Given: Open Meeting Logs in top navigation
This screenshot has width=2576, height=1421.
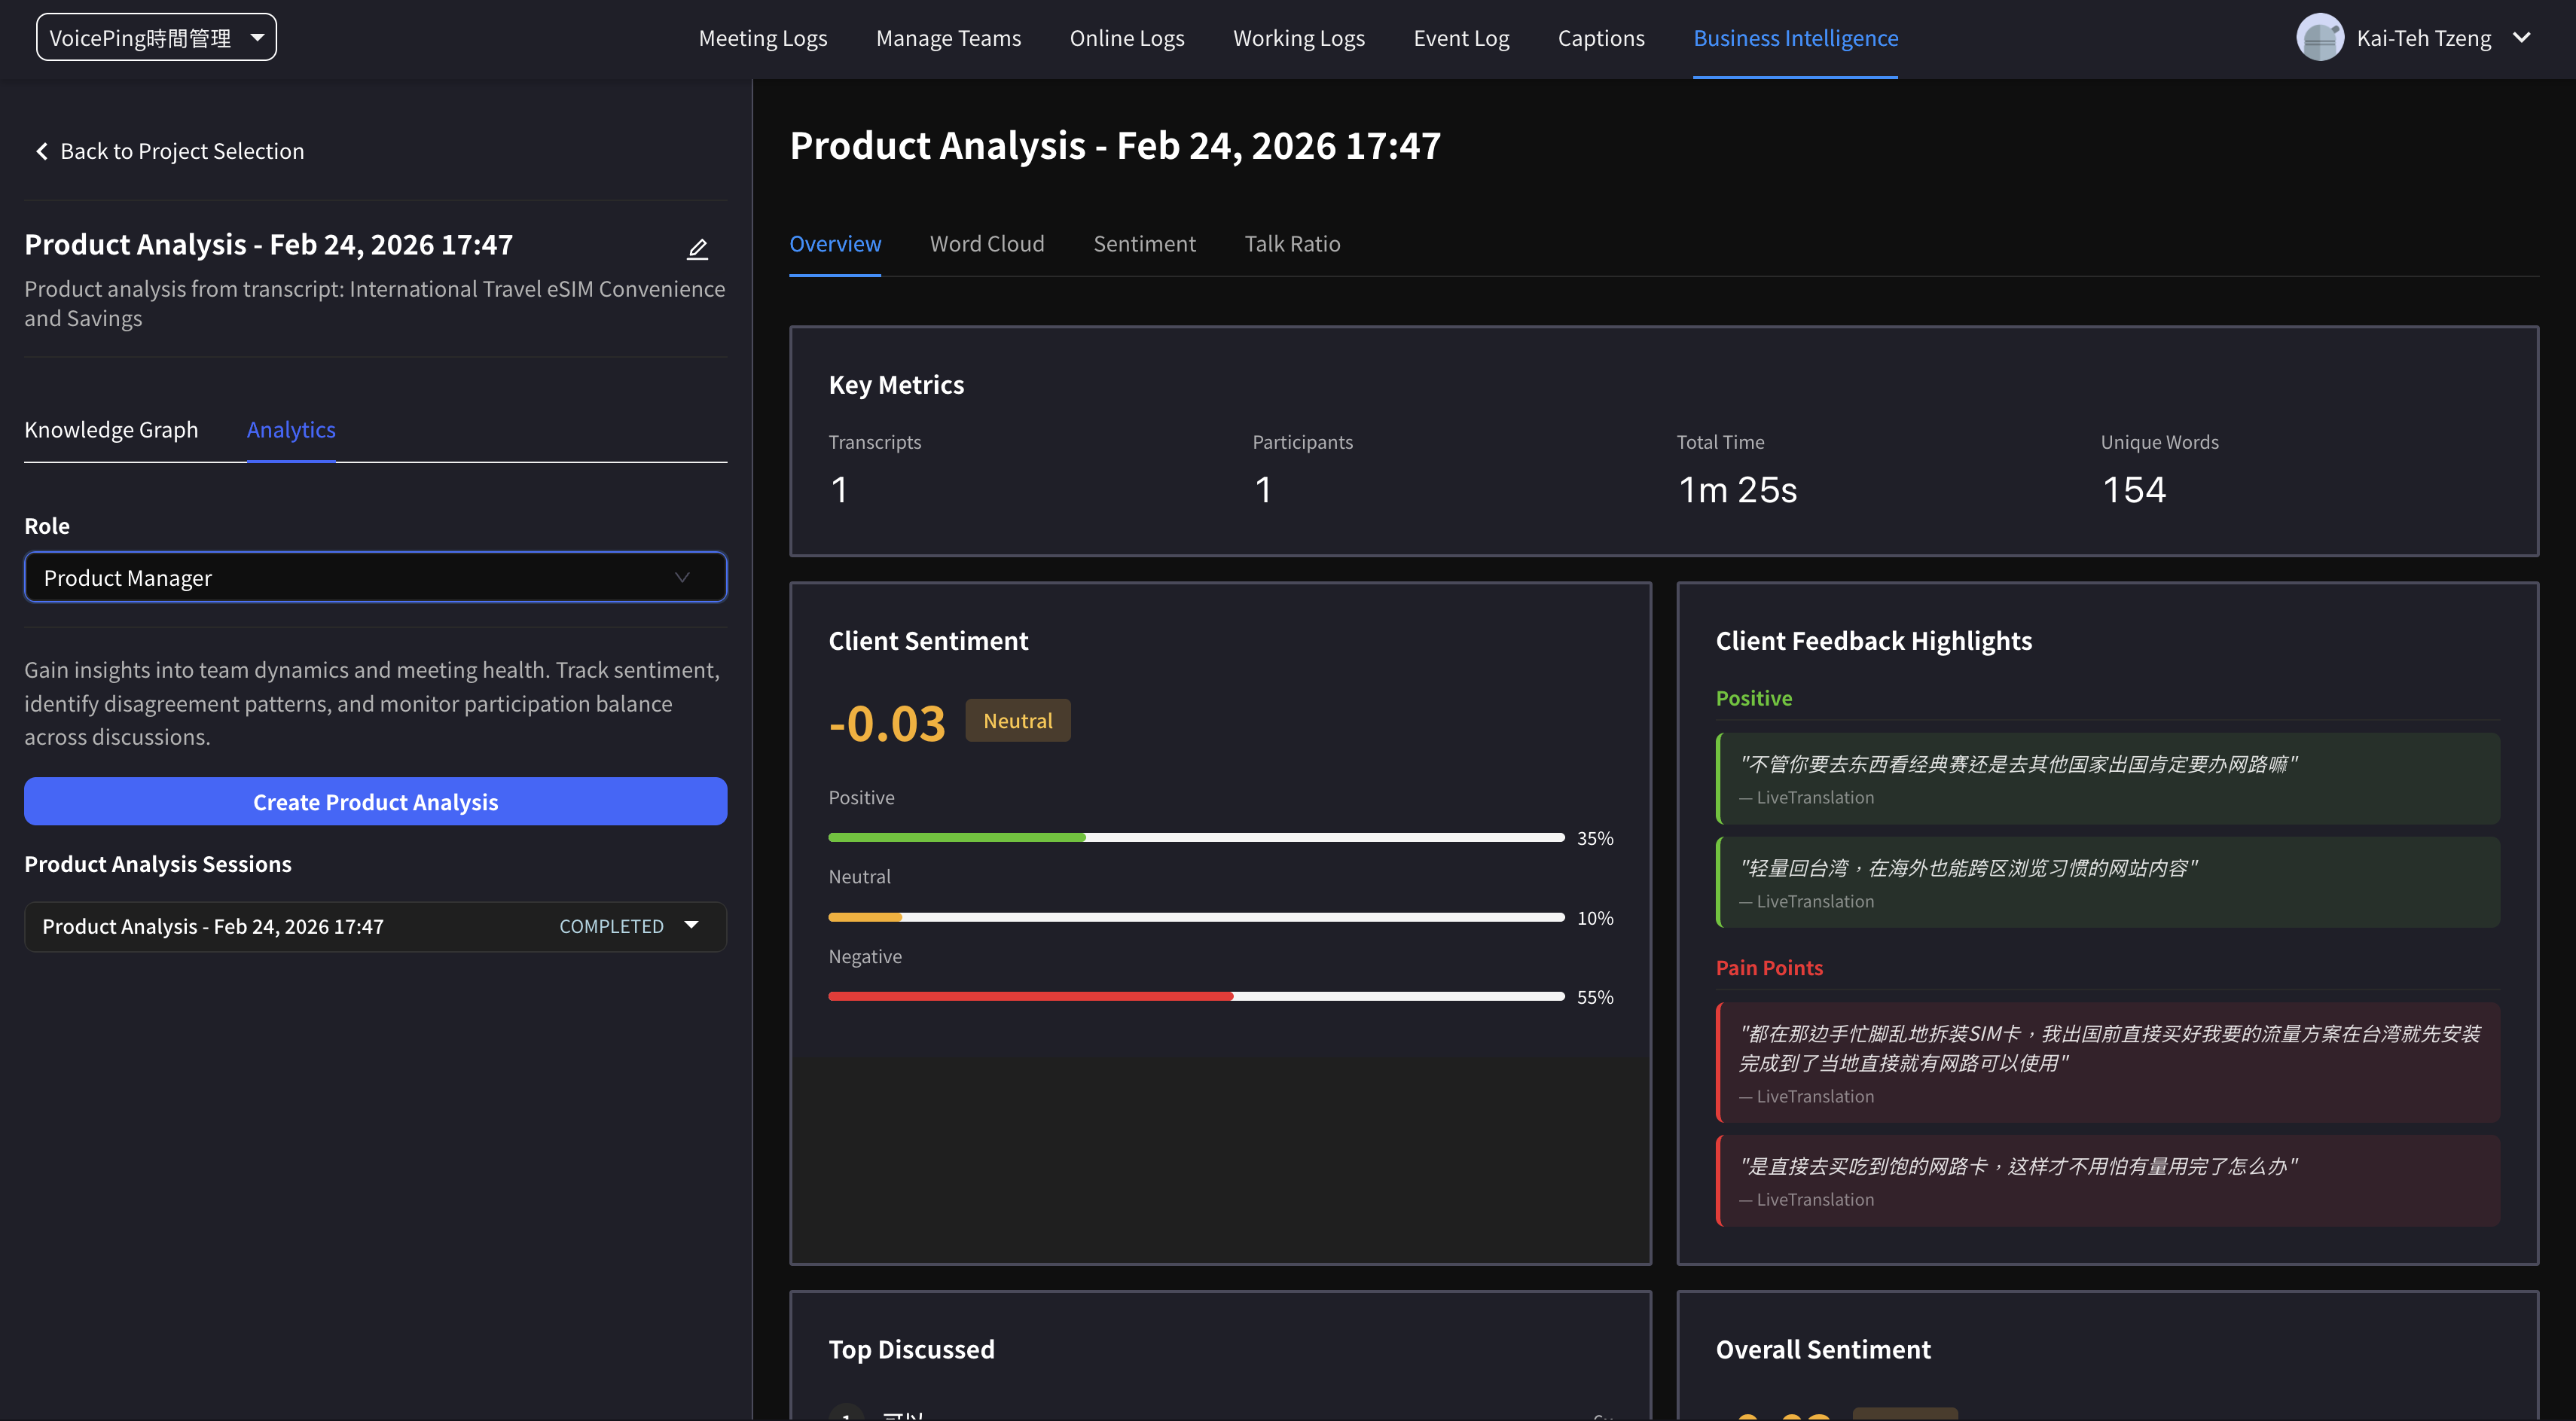Looking at the screenshot, I should (762, 38).
